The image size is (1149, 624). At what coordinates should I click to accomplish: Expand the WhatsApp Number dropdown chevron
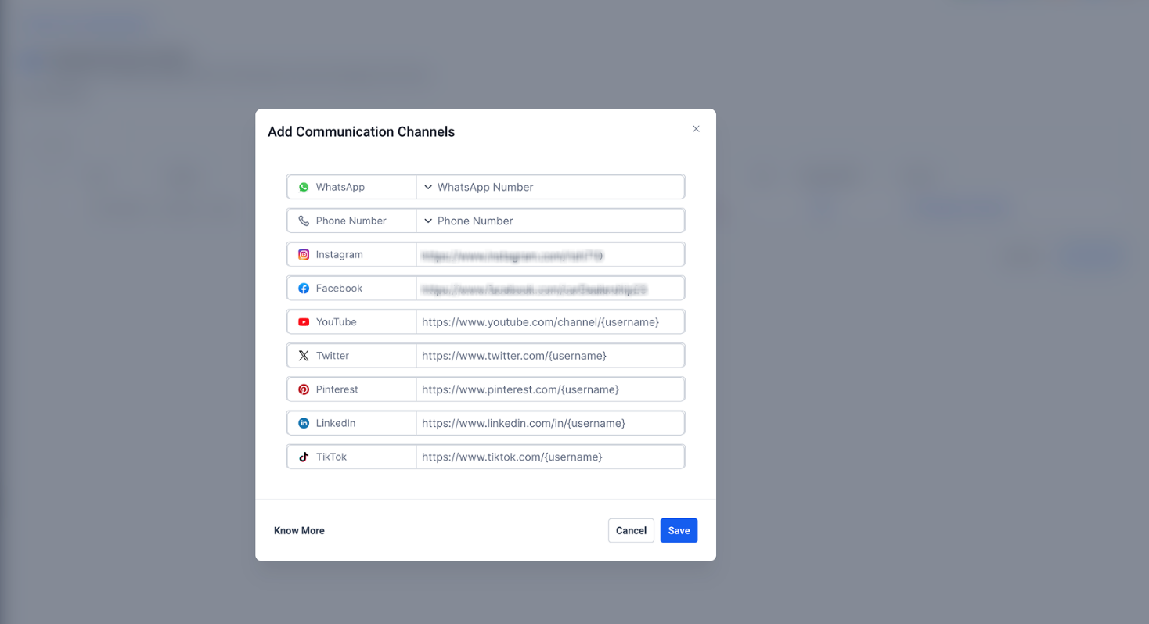pyautogui.click(x=428, y=187)
